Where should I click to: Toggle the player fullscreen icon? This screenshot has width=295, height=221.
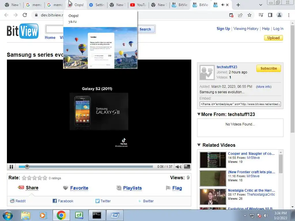click(x=187, y=167)
